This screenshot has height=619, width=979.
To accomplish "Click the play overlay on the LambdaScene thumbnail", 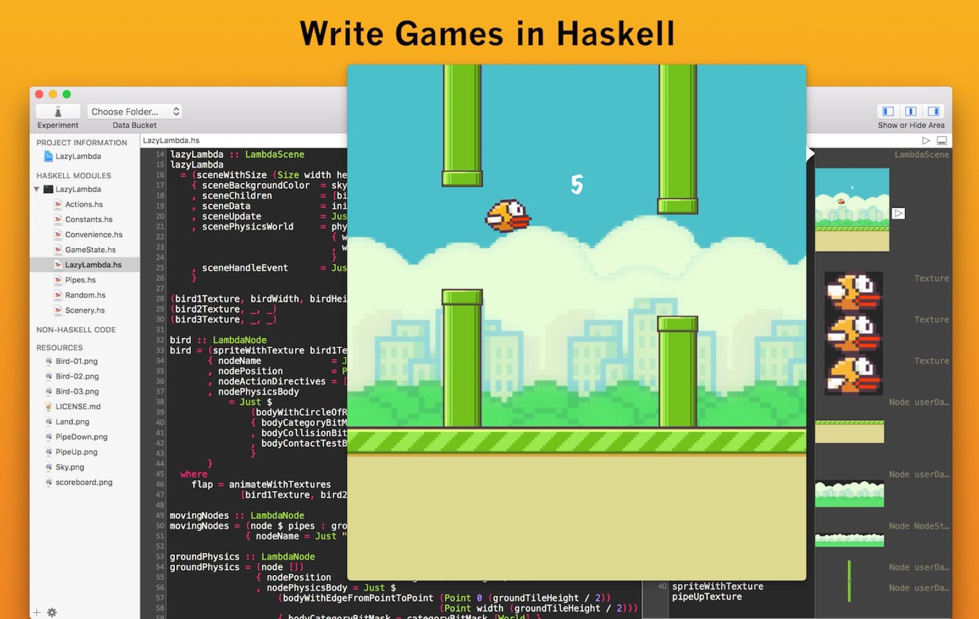I will tap(898, 213).
